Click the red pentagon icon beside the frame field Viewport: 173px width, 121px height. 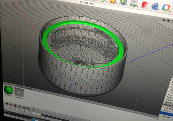pos(30,112)
